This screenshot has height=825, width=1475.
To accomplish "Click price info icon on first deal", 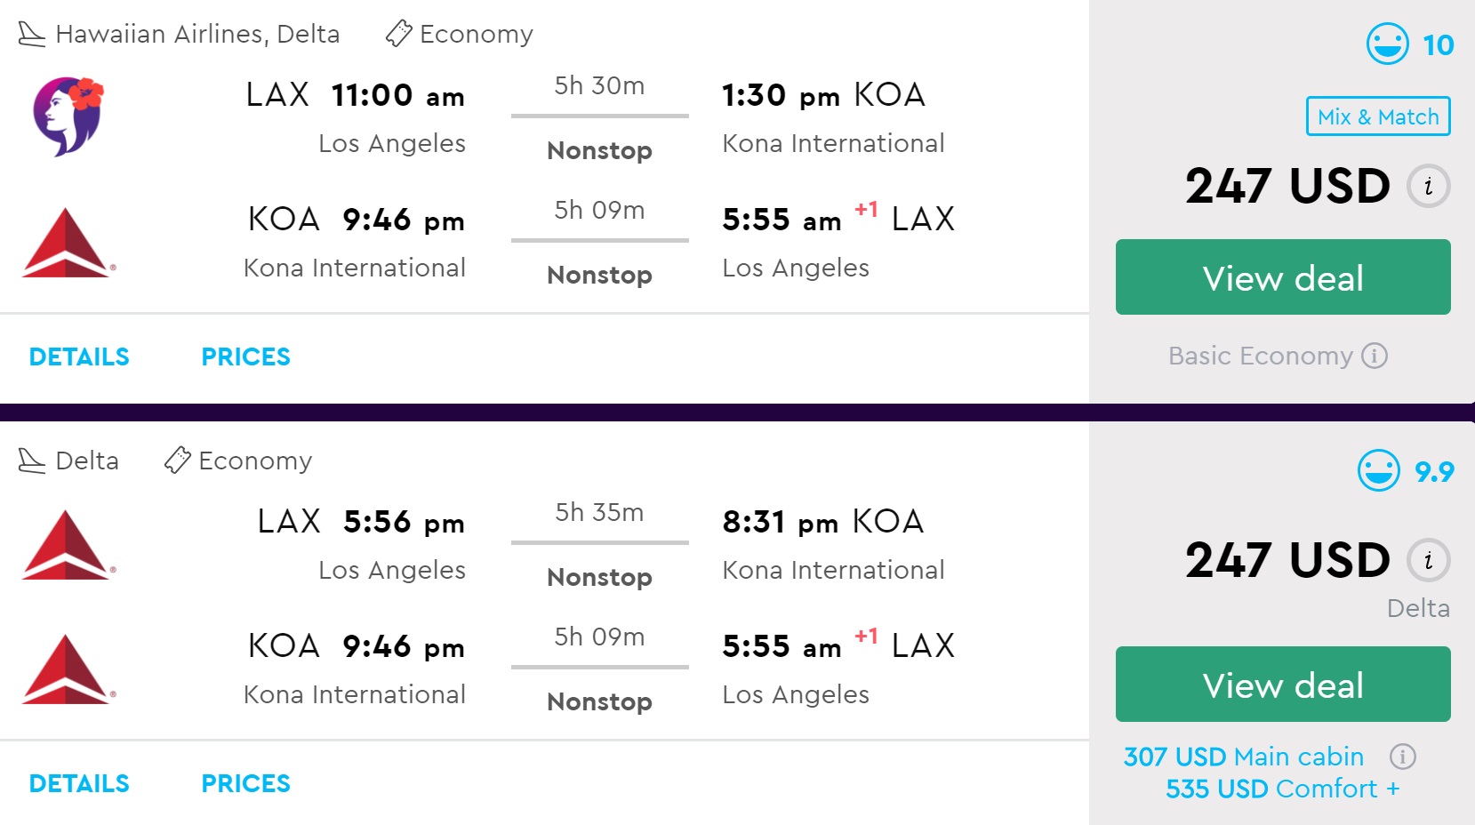I will click(1428, 187).
